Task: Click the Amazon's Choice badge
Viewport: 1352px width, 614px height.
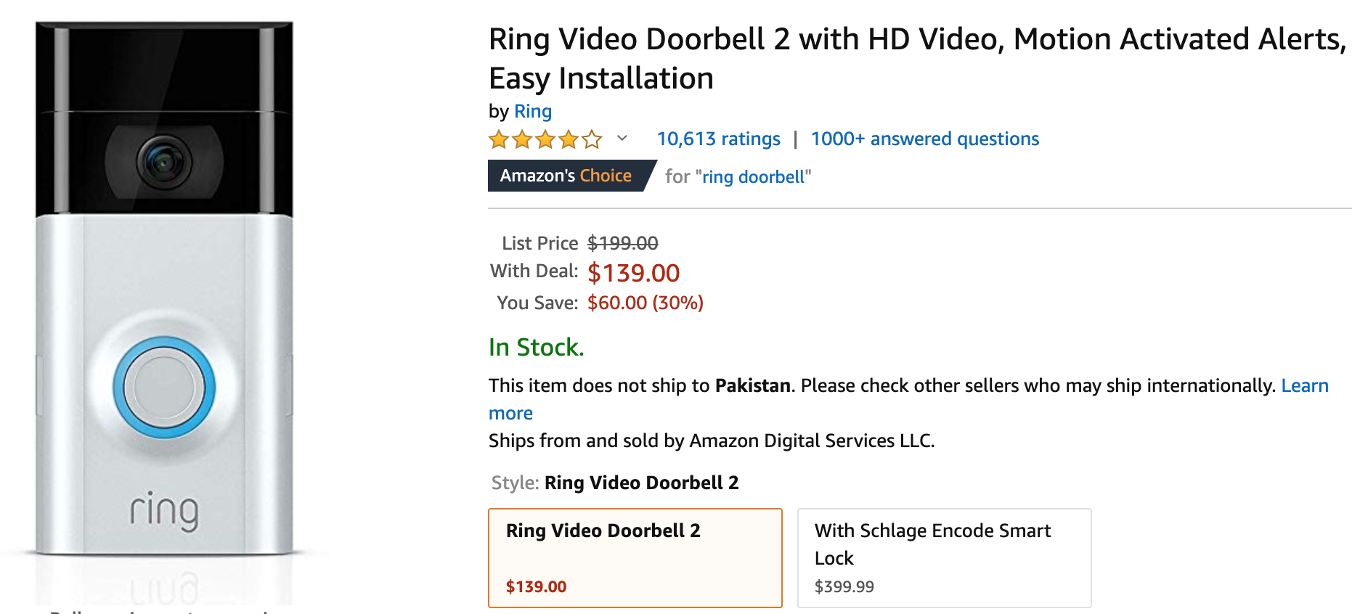Action: click(x=565, y=175)
